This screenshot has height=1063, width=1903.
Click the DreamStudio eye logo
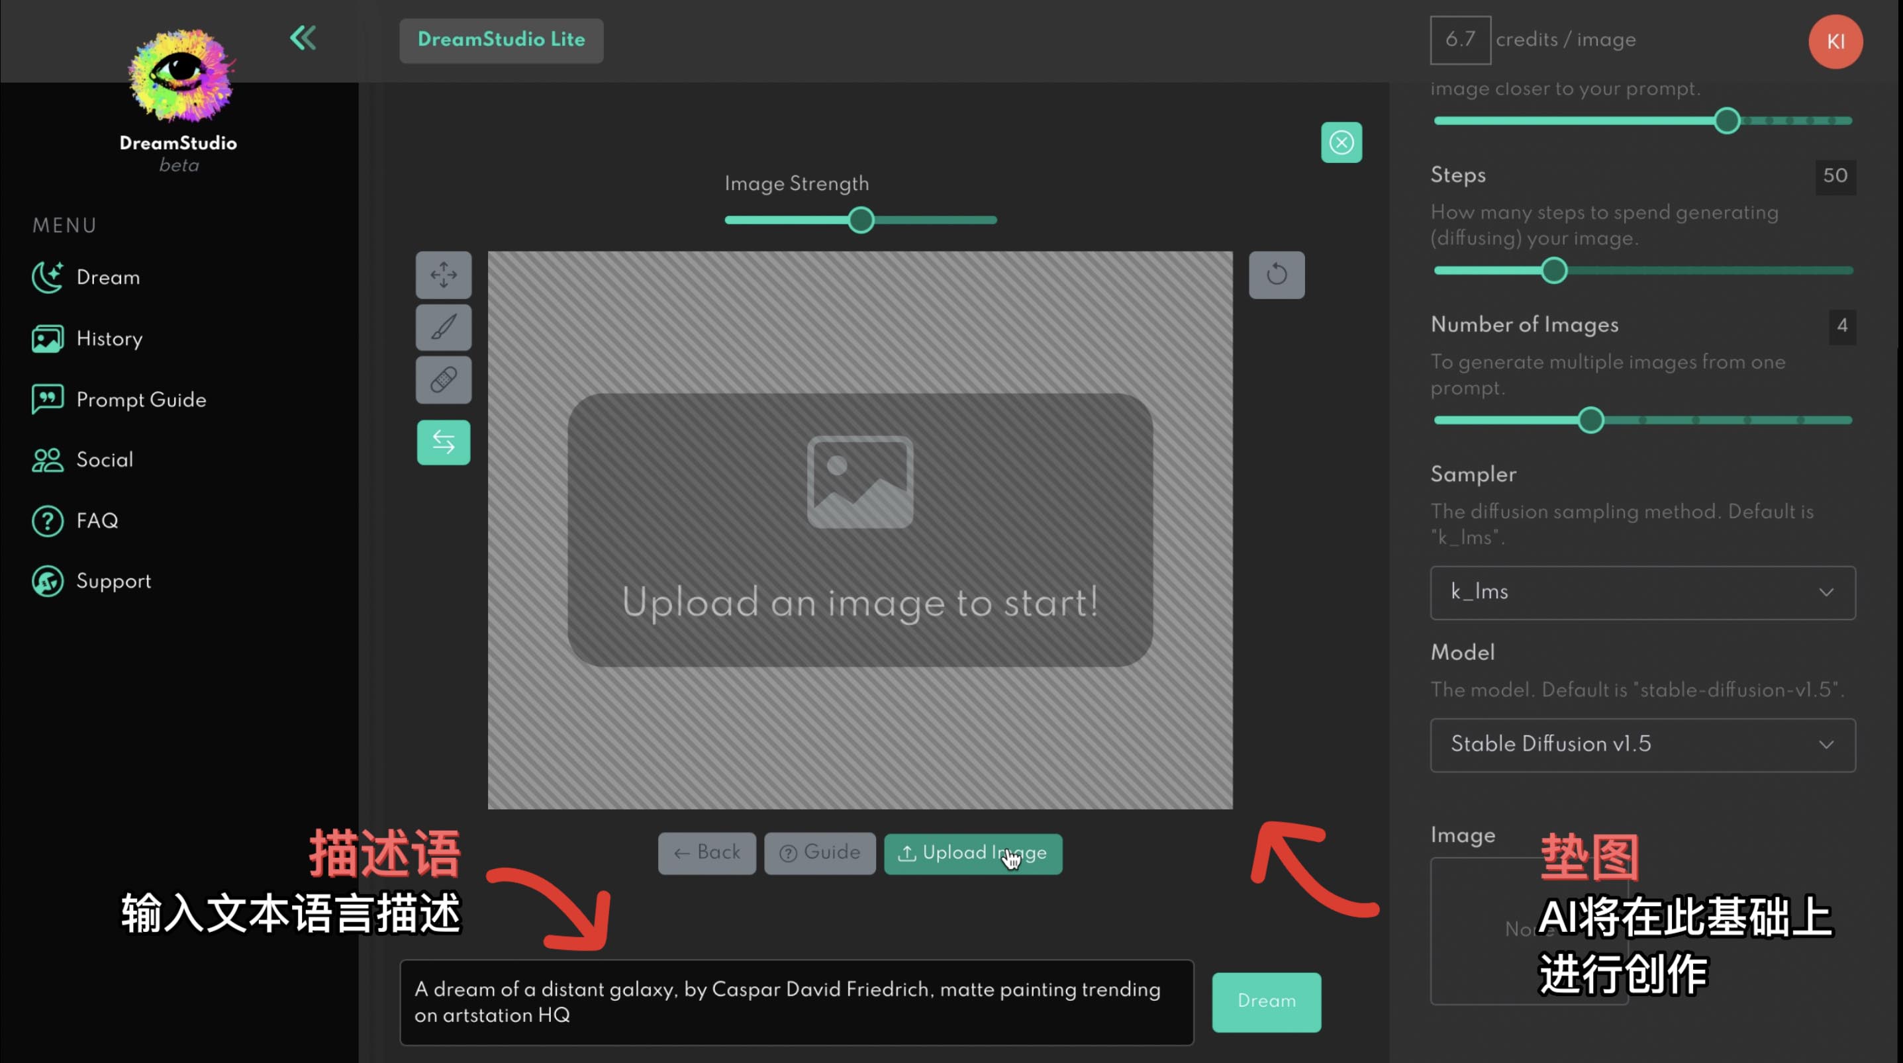[x=179, y=75]
